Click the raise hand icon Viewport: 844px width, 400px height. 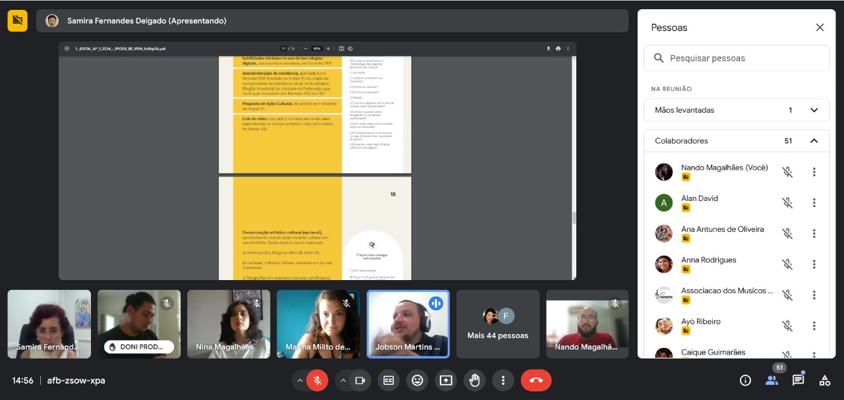(x=474, y=380)
